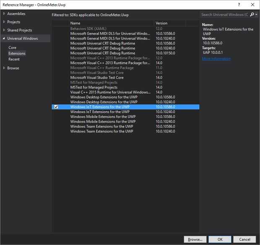Confirm with the OK button
Image resolution: width=260 pixels, height=245 pixels.
pyautogui.click(x=220, y=240)
